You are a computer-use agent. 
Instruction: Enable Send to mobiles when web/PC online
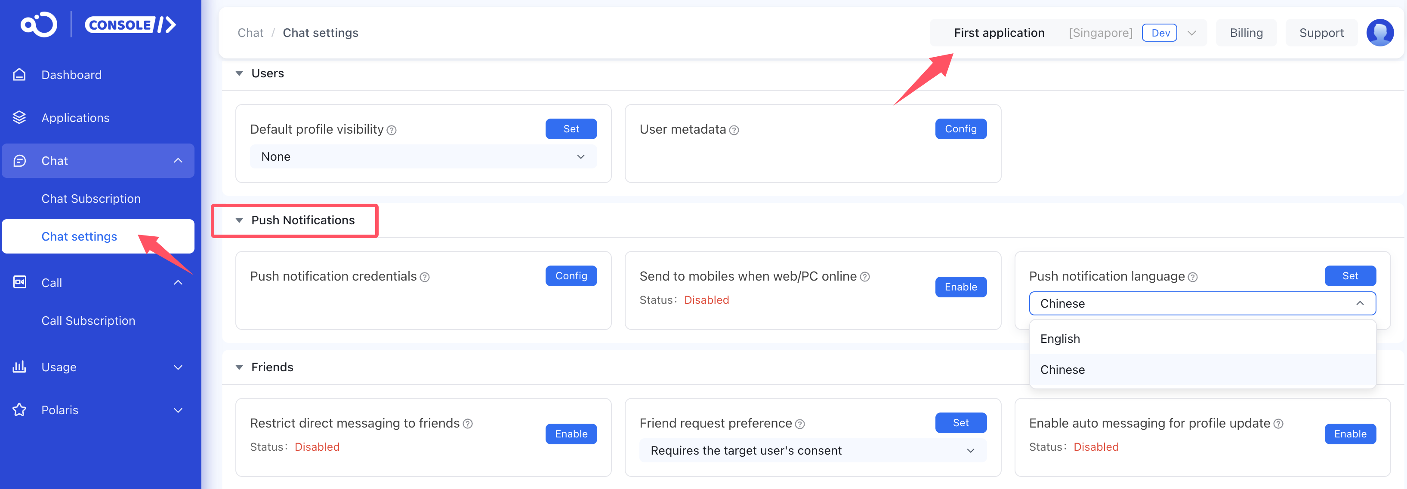(960, 287)
